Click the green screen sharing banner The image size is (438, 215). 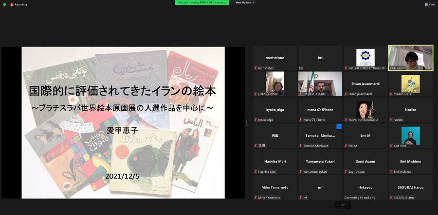click(x=202, y=2)
